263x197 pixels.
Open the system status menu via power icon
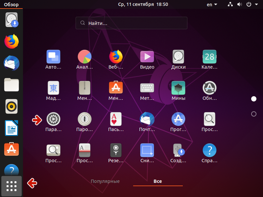click(248, 4)
